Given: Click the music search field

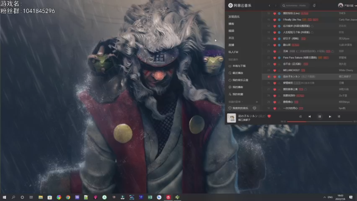Looking at the screenshot, I should pos(295,5).
